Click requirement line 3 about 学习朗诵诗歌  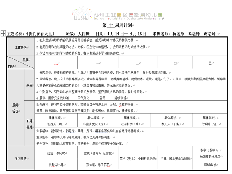point(79,53)
